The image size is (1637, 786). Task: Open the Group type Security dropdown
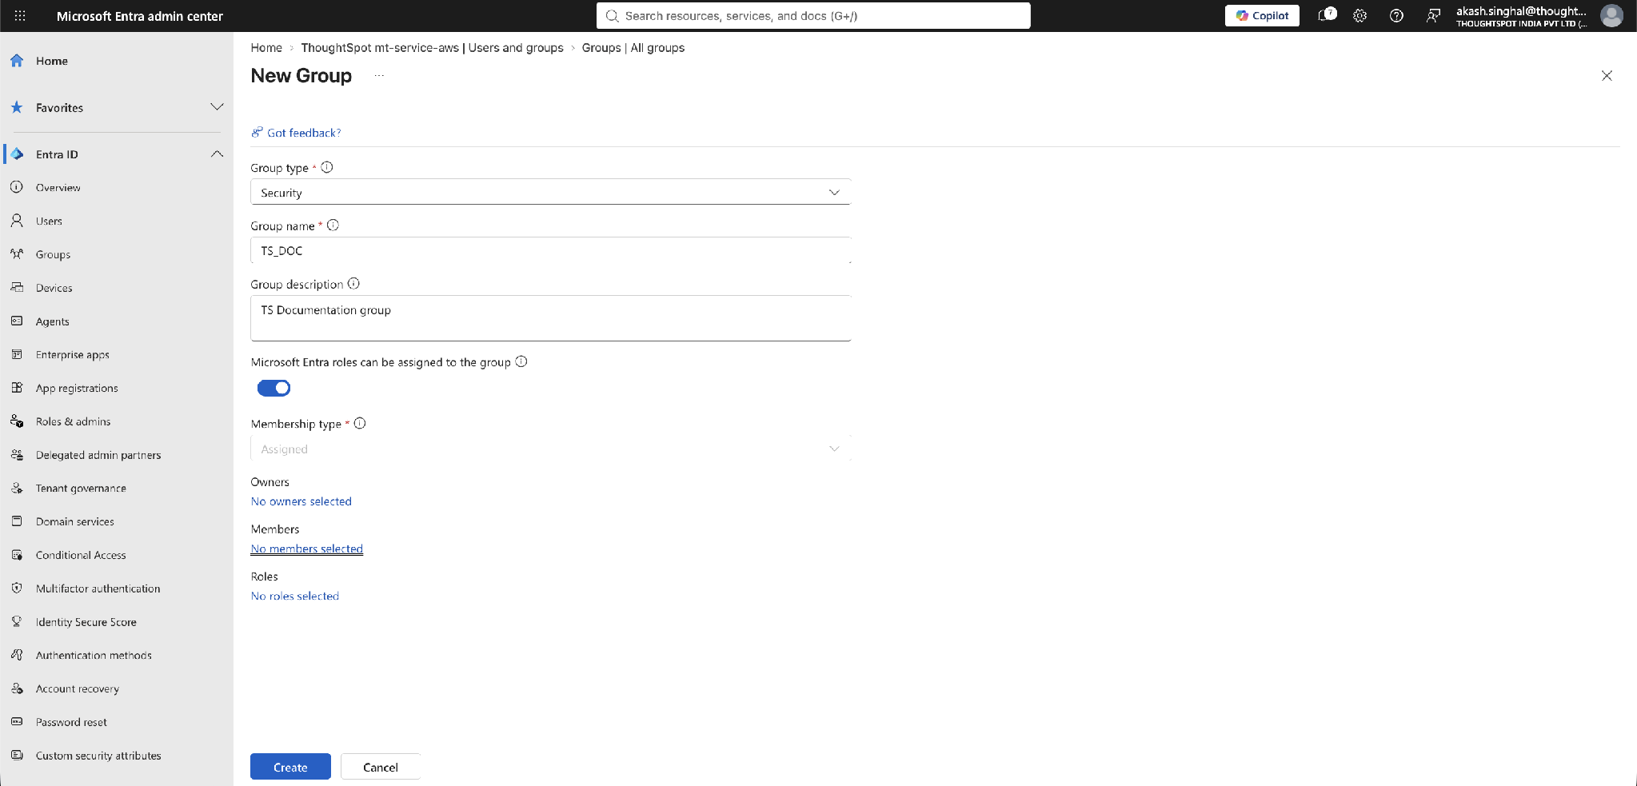click(550, 192)
